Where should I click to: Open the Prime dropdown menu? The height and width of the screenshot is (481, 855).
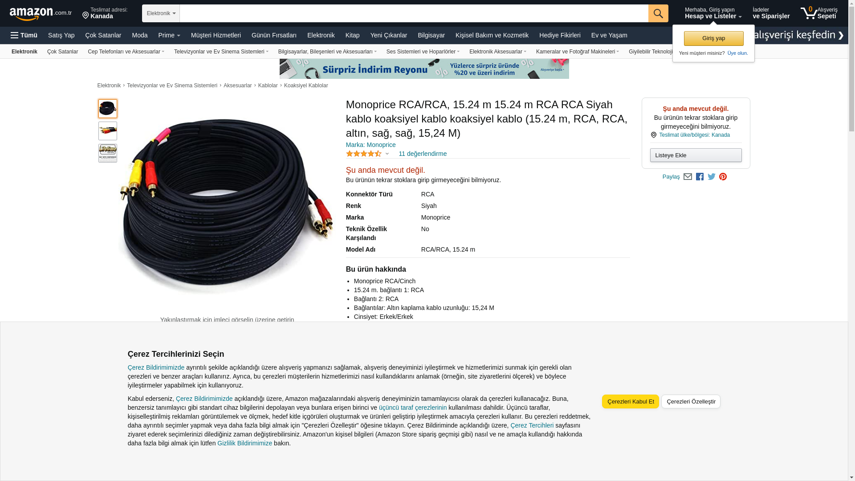point(169,35)
